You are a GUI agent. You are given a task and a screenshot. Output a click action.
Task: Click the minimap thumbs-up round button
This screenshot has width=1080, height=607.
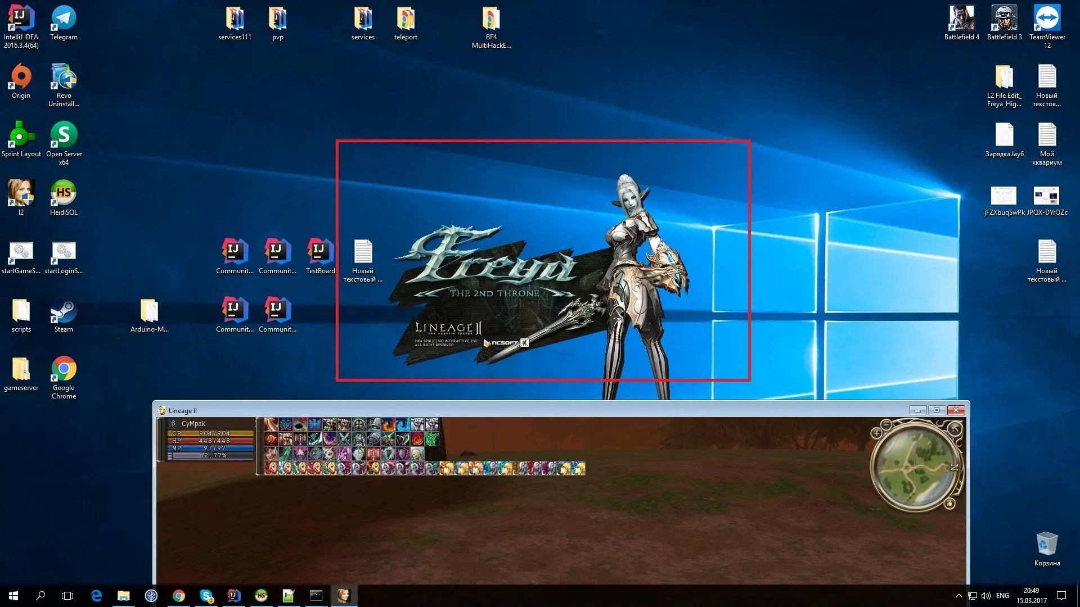950,504
